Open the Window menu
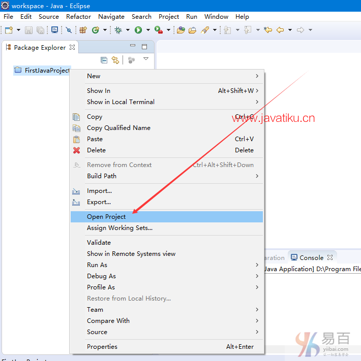The height and width of the screenshot is (361, 361). (x=216, y=17)
